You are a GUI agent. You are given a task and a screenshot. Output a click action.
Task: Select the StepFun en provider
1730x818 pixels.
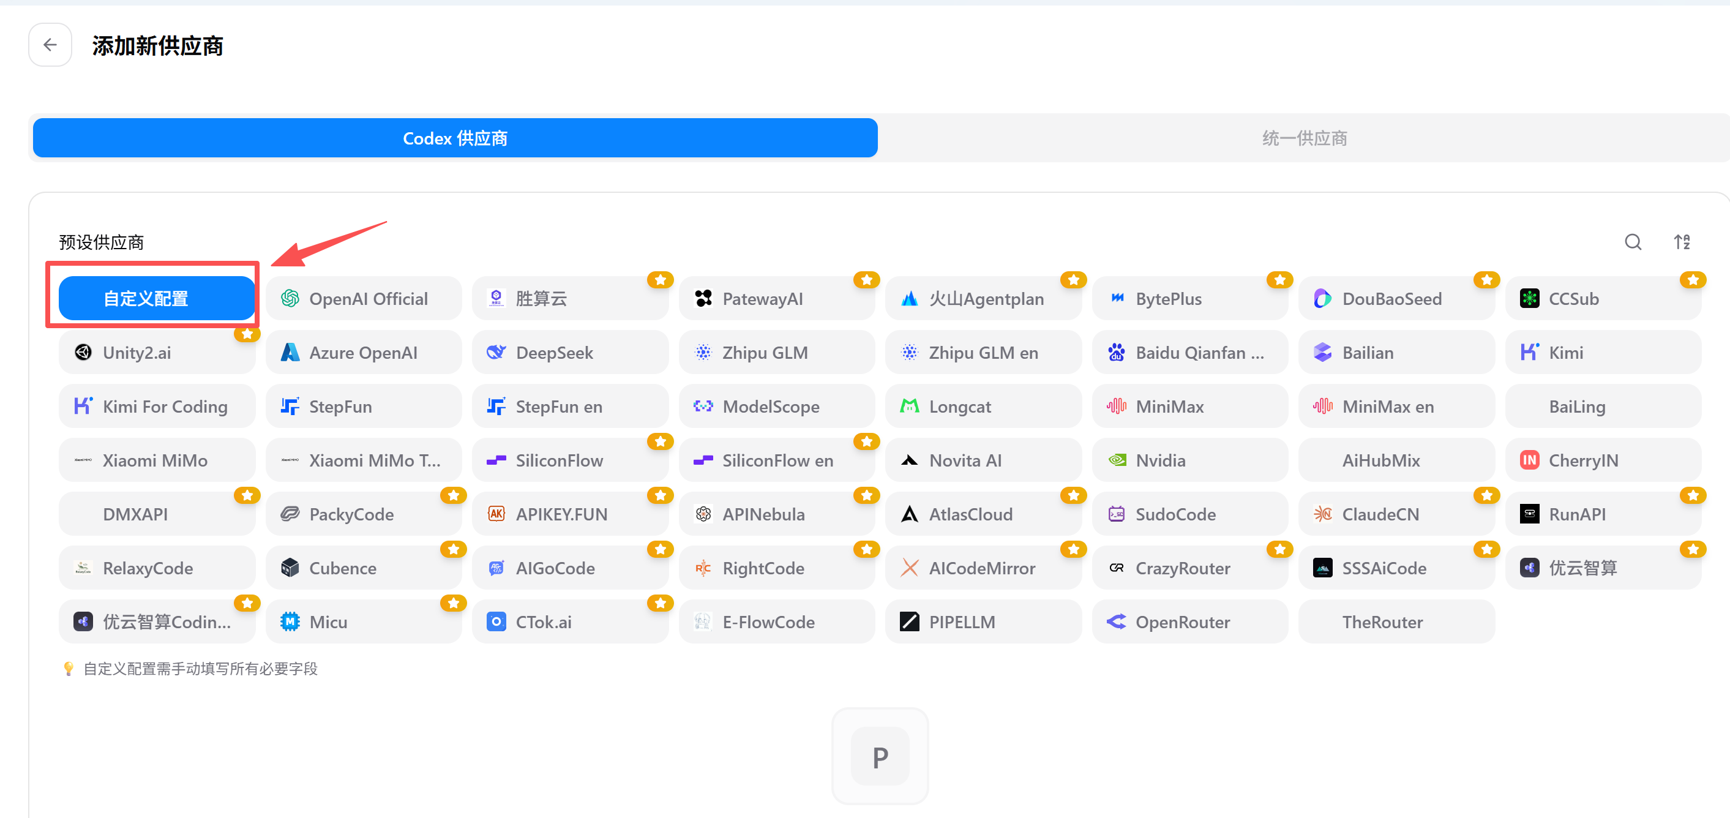570,406
